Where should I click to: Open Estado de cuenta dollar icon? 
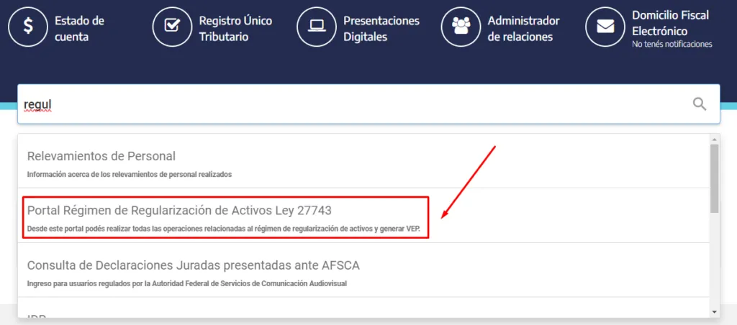(28, 27)
